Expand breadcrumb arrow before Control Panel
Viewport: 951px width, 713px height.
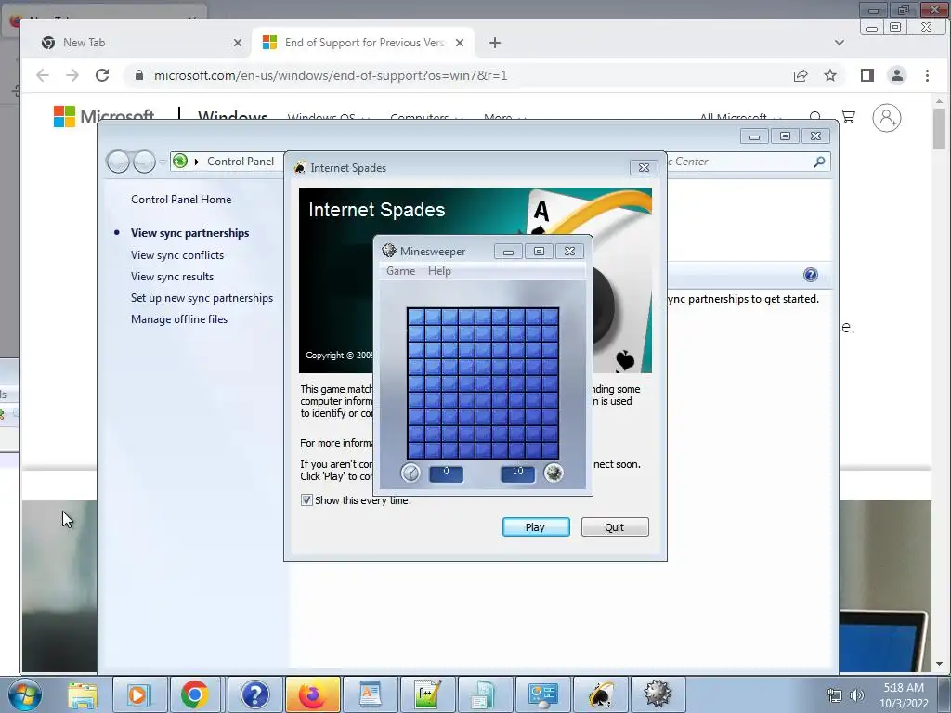click(x=197, y=162)
